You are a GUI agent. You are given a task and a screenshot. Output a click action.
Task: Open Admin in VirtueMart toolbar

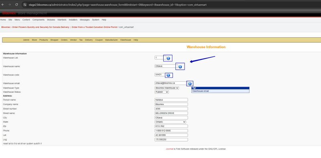(26, 40)
